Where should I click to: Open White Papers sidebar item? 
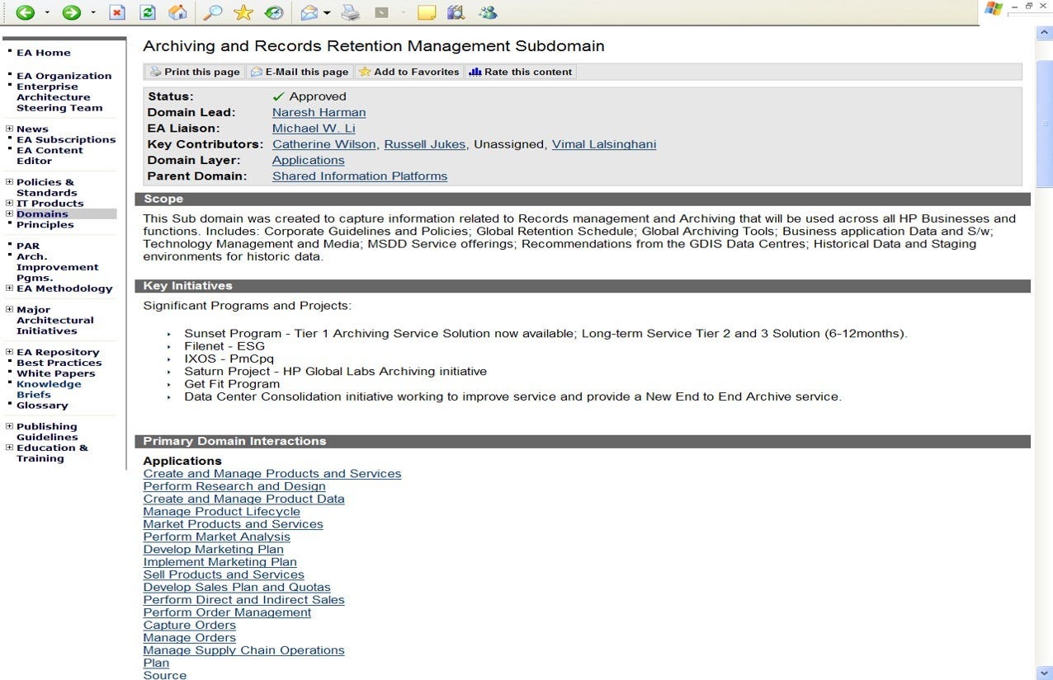(56, 373)
